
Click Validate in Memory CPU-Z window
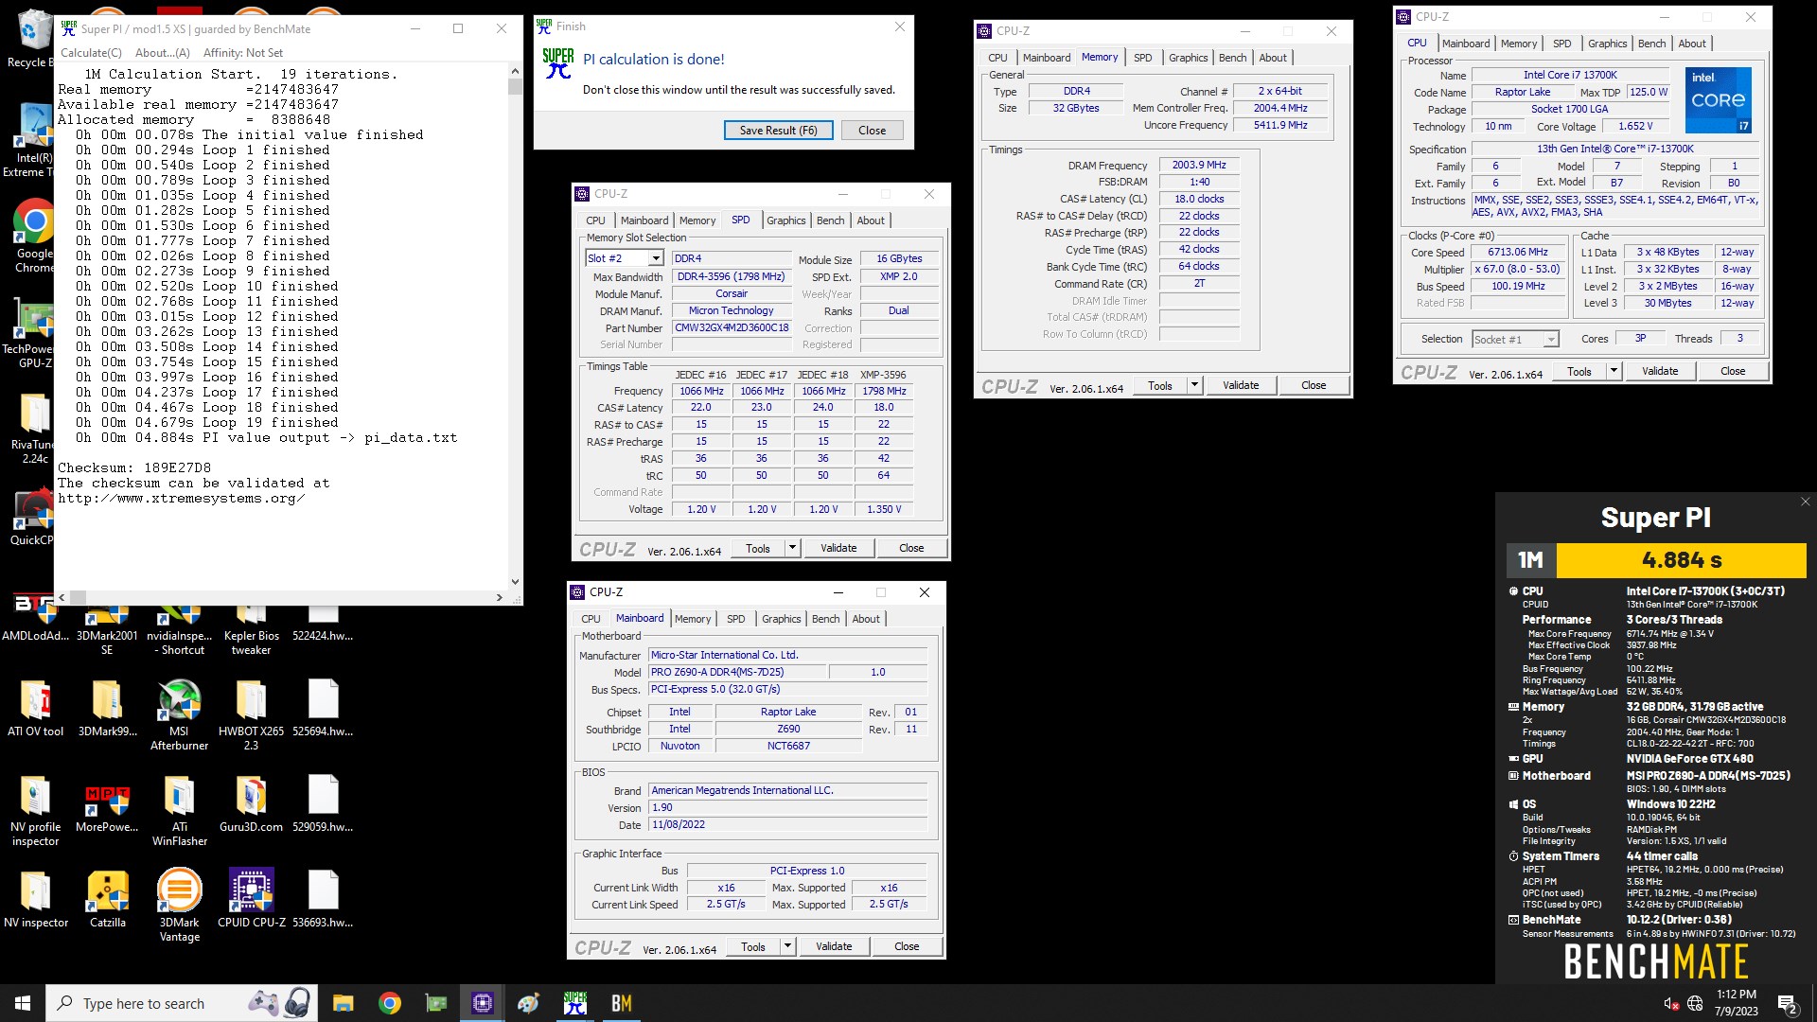coord(1240,385)
